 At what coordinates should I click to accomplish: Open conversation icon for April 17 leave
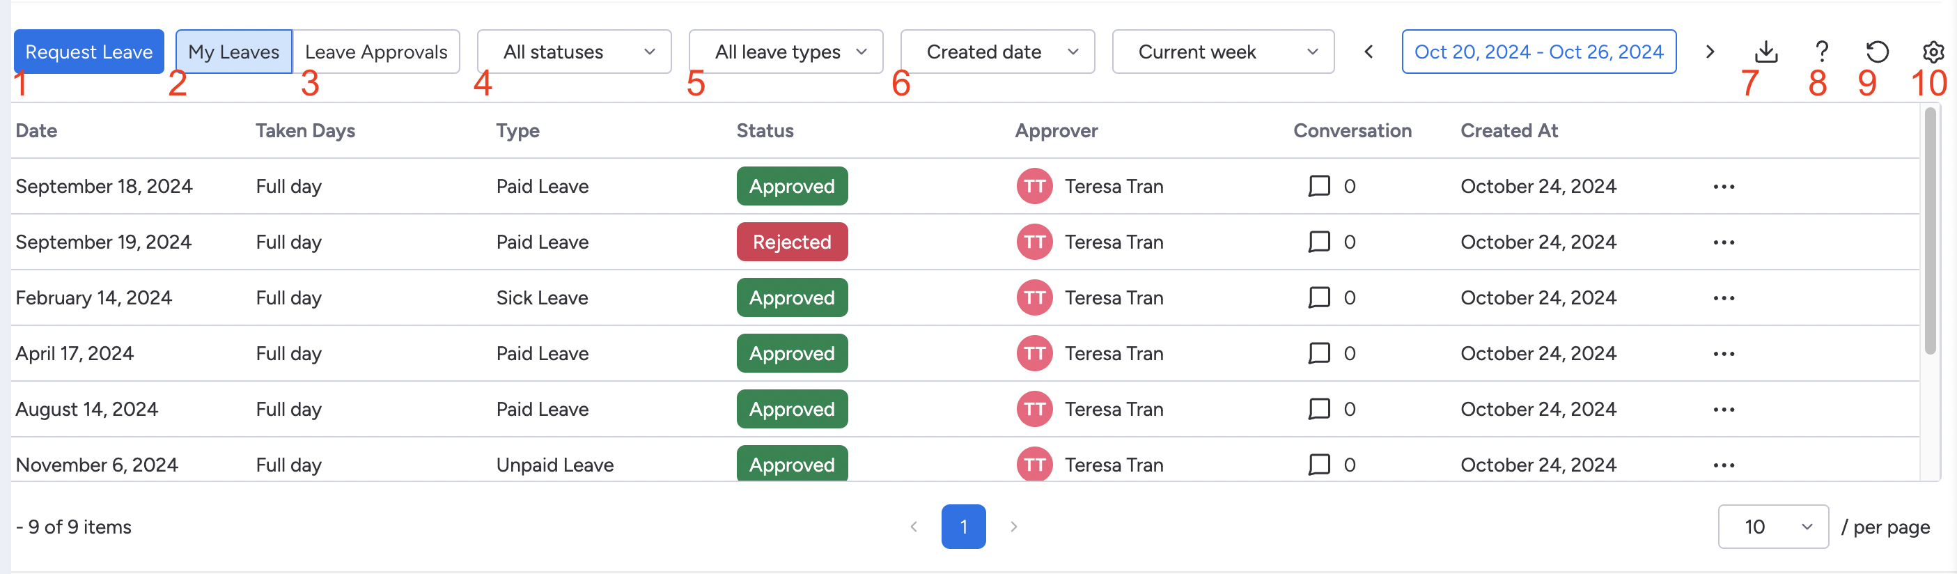[1319, 353]
